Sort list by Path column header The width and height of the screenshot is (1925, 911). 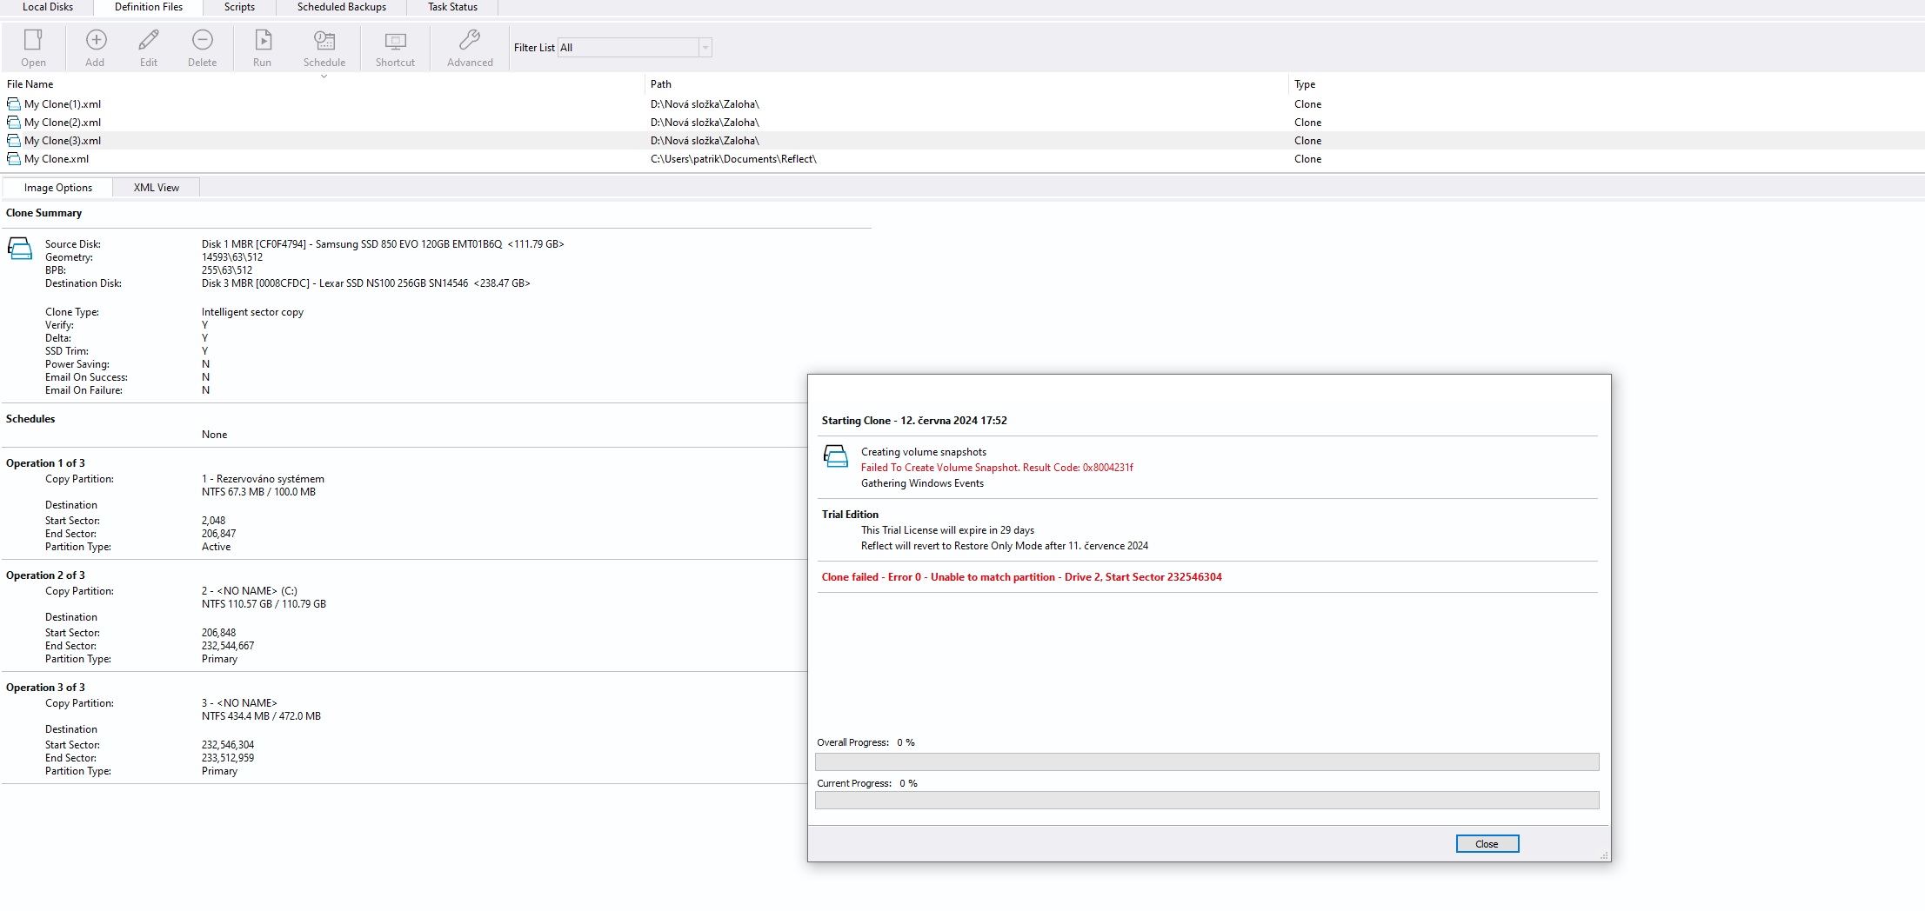pos(661,84)
